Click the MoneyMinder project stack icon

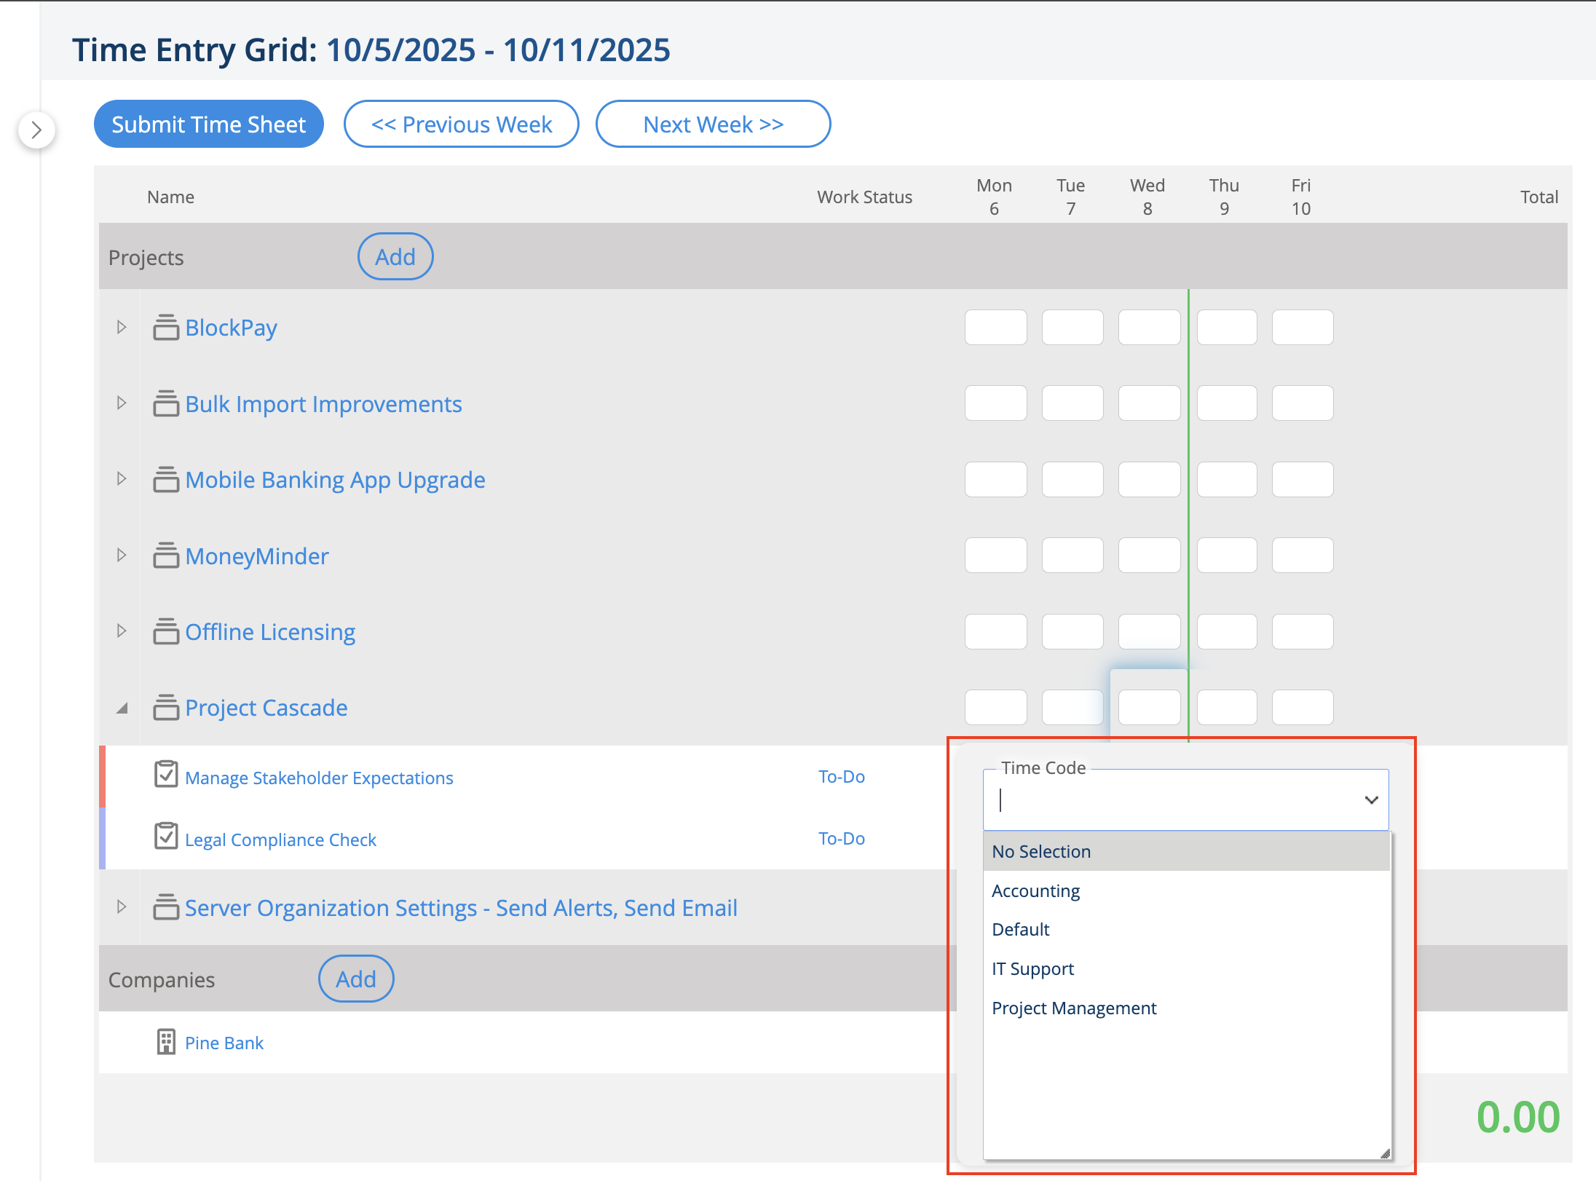click(x=166, y=556)
